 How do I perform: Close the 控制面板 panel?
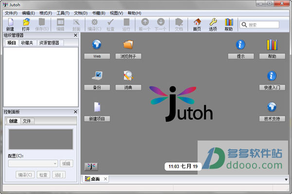click(x=75, y=112)
